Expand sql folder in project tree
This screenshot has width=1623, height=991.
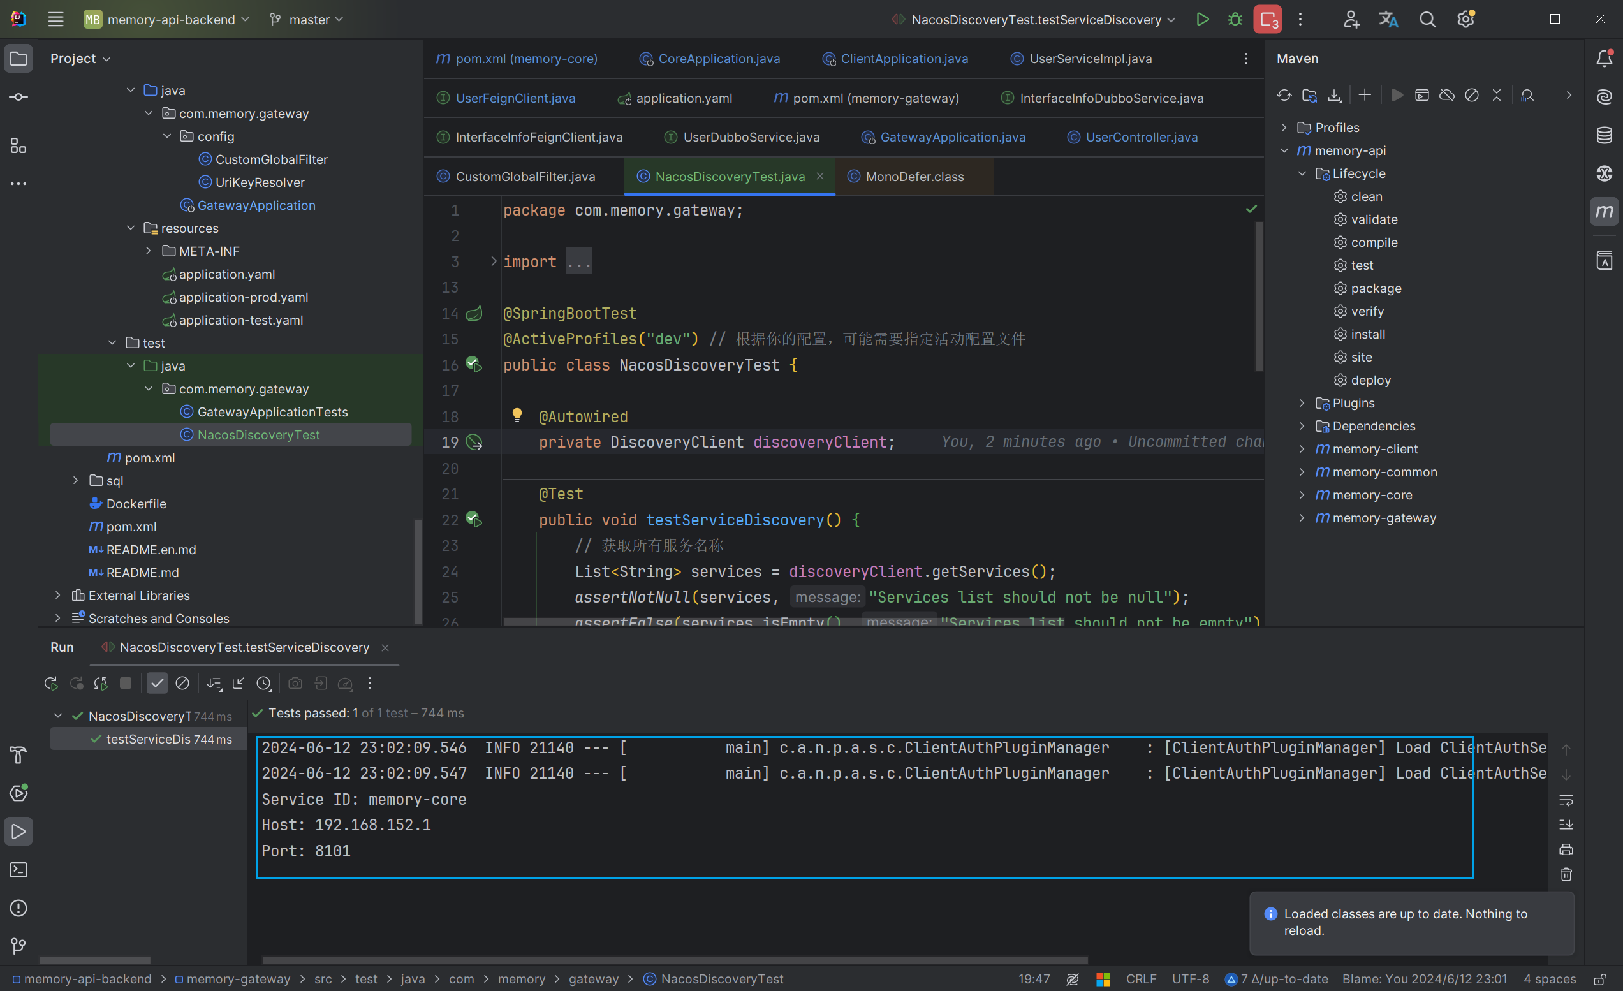coord(76,480)
